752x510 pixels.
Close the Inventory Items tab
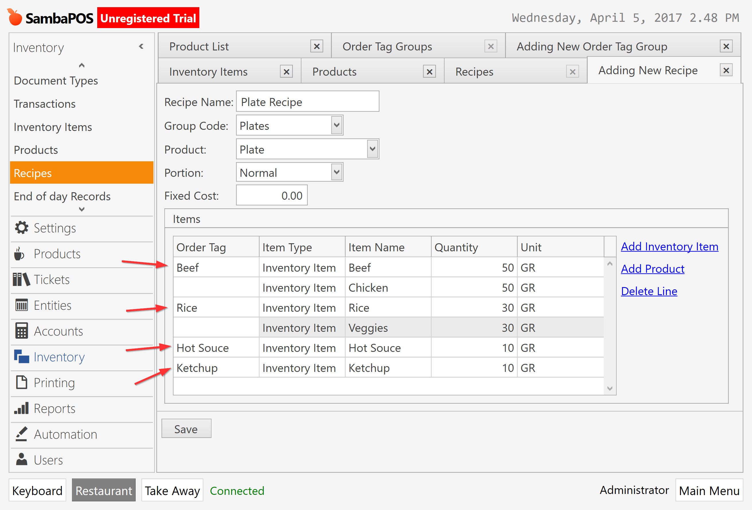click(286, 71)
